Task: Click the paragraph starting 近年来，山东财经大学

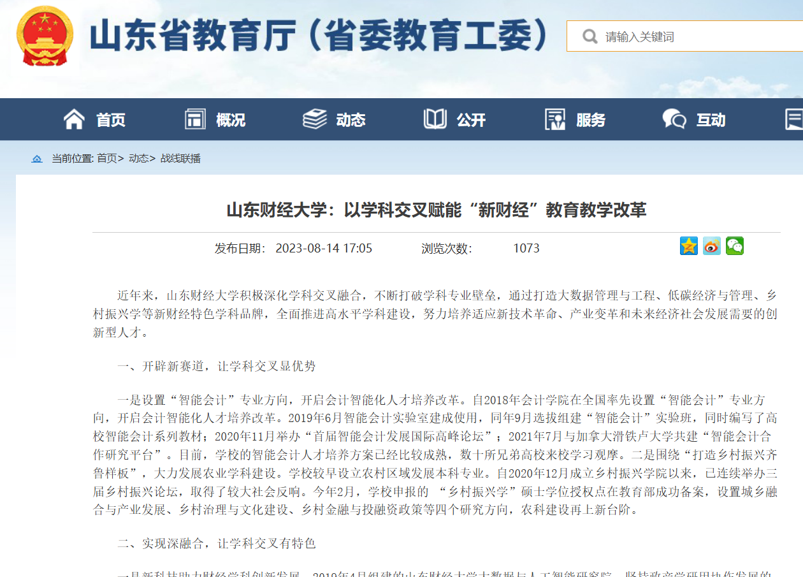Action: coord(435,314)
